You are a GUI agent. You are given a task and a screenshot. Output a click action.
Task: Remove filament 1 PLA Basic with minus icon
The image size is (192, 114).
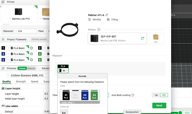[x=31, y=48]
